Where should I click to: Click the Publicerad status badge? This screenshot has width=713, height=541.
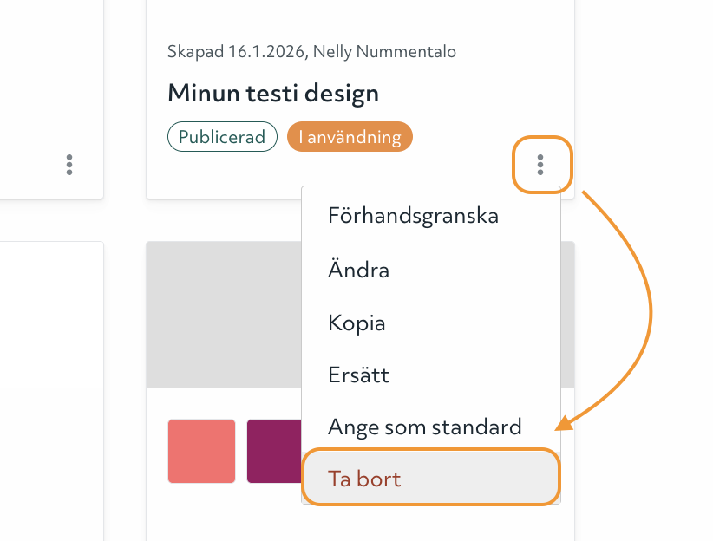click(222, 137)
